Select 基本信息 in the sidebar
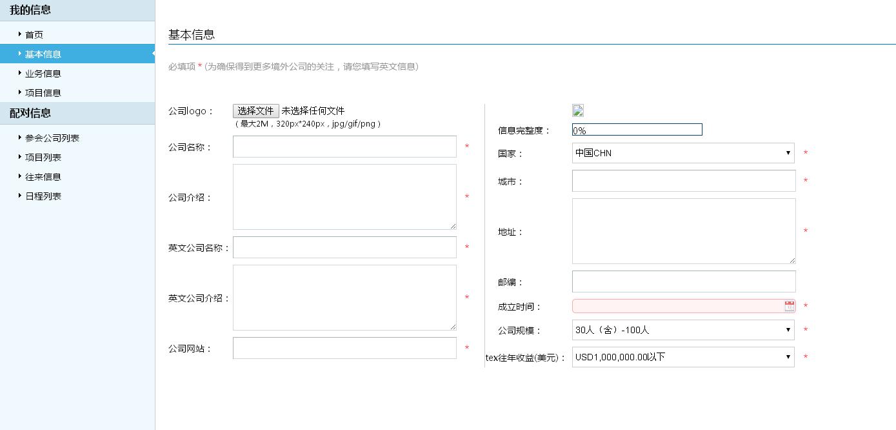Viewport: 896px width, 430px height. coord(43,54)
